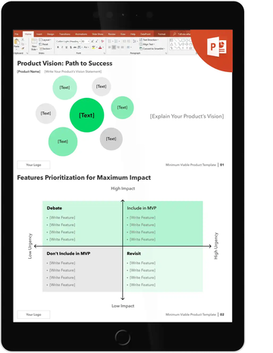
Task: Click the Align Left icon
Action: (109, 47)
